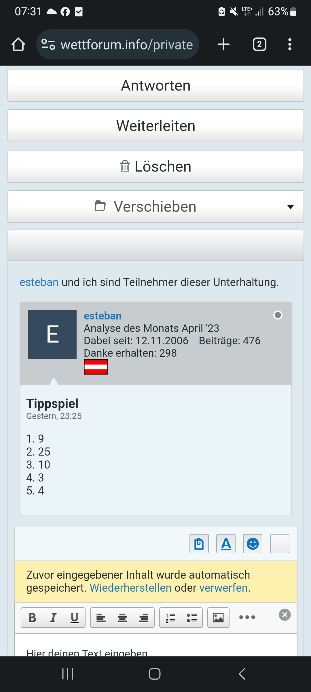The image size is (311, 692).
Task: Open the browser tab switcher
Action: pos(259,44)
